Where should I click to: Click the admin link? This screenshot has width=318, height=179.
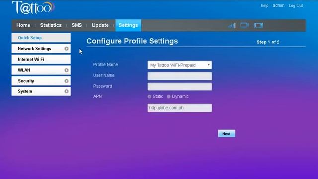pyautogui.click(x=278, y=5)
